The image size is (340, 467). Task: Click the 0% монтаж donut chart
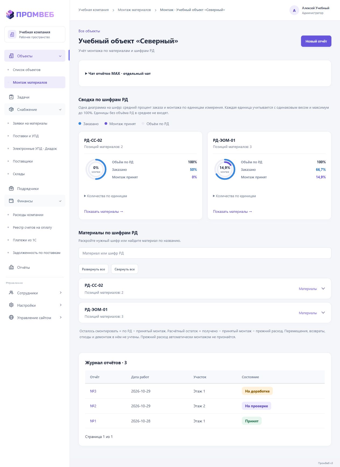pyautogui.click(x=96, y=169)
